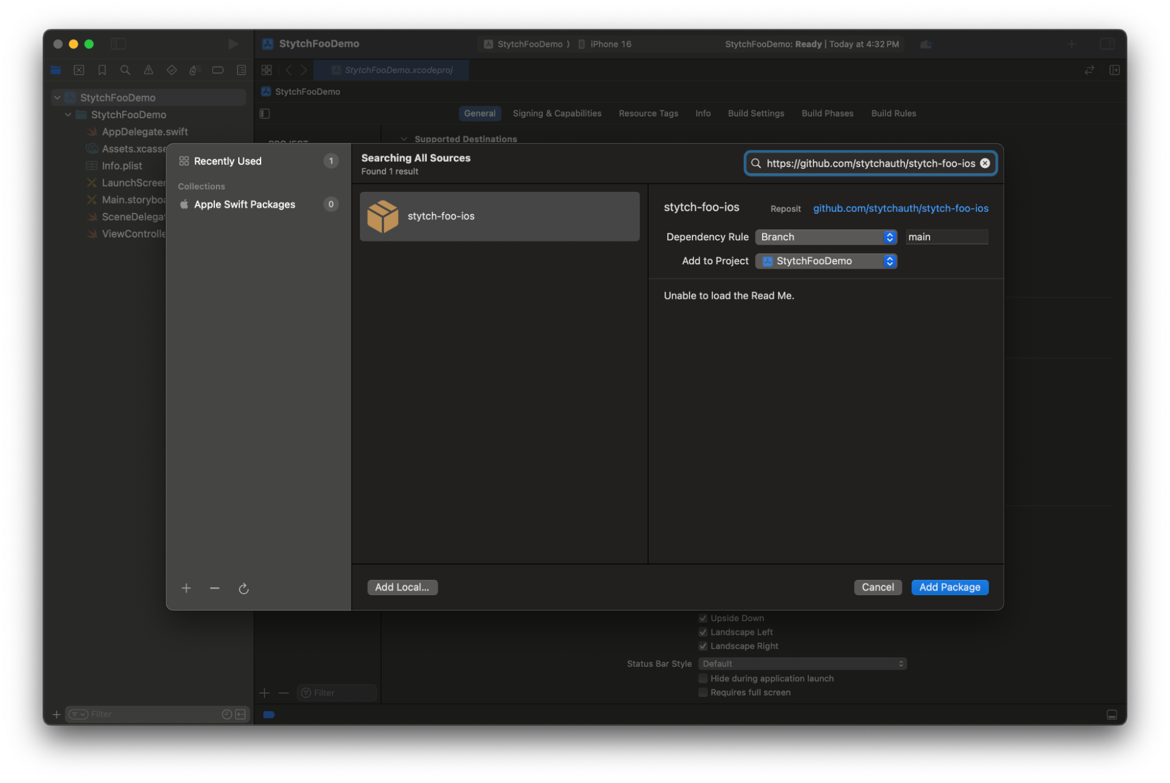
Task: Open the Test navigator diamond icon
Action: point(171,70)
